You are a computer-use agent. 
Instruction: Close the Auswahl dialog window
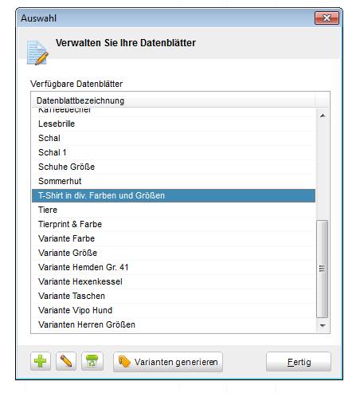tap(327, 18)
